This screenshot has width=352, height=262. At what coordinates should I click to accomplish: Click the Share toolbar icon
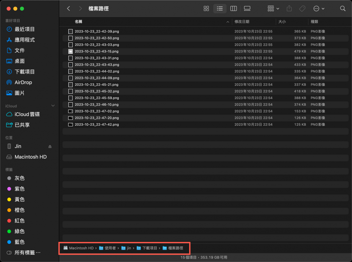(289, 8)
